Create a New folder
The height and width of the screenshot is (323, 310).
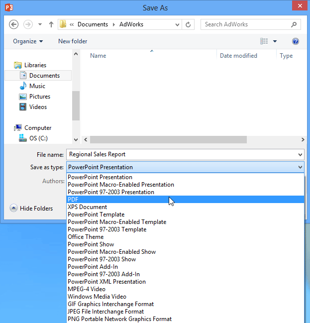click(x=73, y=41)
